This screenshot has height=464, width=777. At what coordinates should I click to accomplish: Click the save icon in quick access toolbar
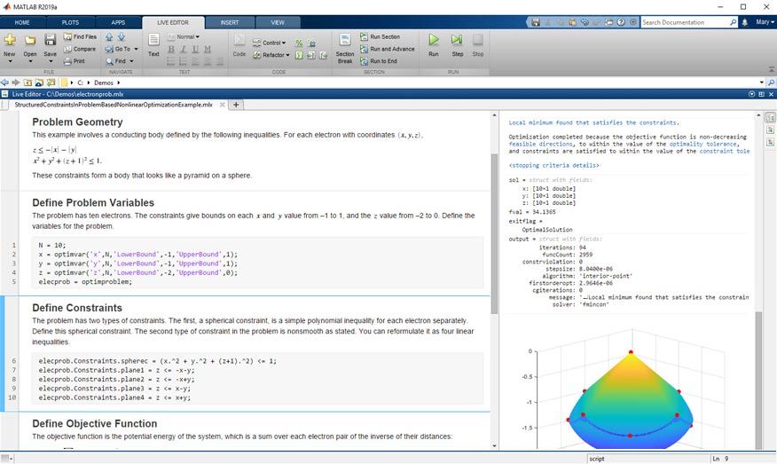click(x=536, y=22)
